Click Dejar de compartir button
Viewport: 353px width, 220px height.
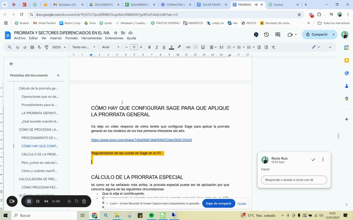click(219, 204)
